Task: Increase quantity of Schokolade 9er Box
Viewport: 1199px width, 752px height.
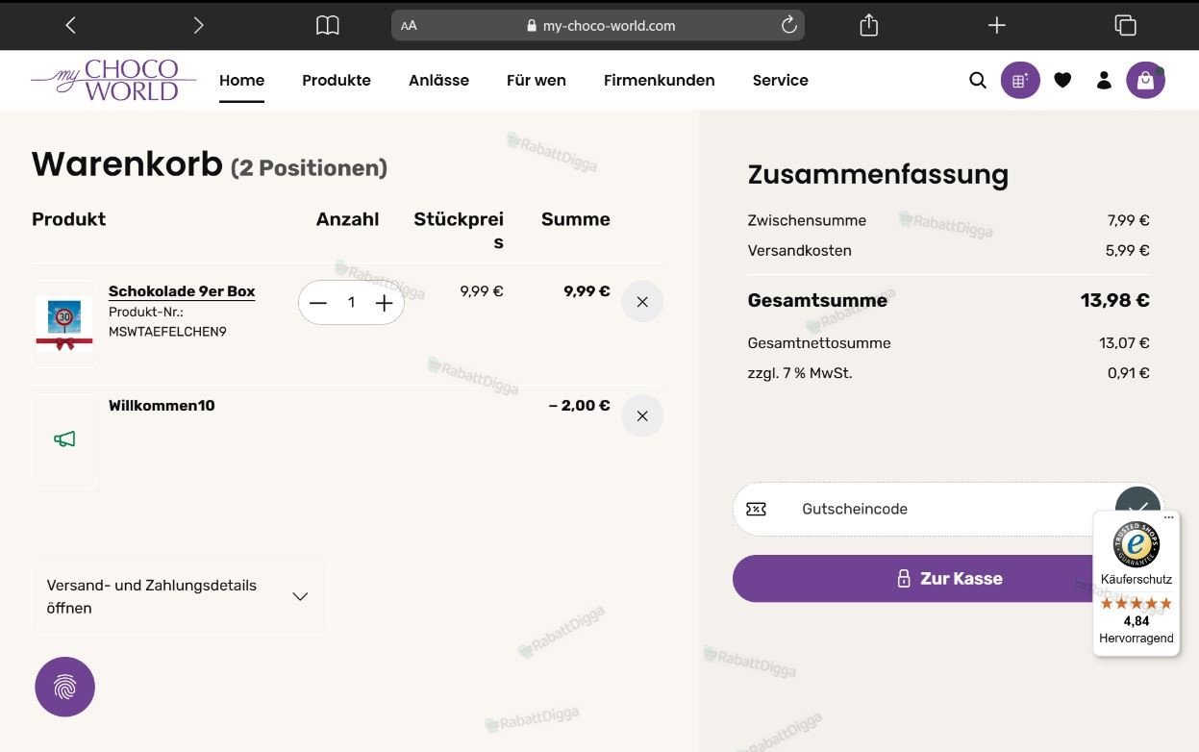Action: pyautogui.click(x=385, y=303)
